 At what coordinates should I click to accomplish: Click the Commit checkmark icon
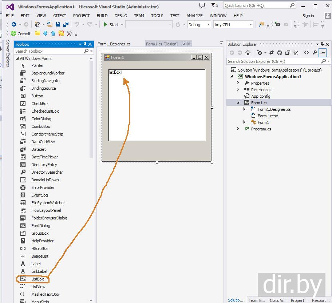pos(13,33)
